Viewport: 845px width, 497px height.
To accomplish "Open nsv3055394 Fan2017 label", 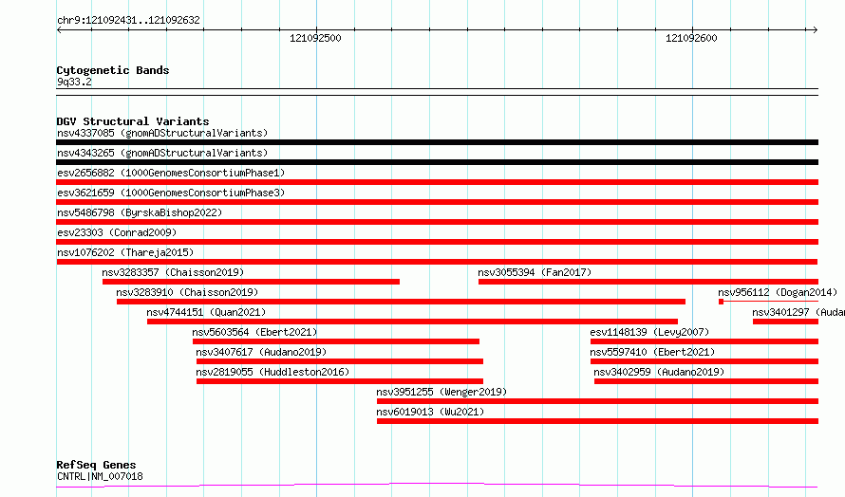I will pyautogui.click(x=535, y=272).
